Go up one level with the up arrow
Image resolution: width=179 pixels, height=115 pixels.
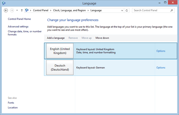click(x=22, y=10)
